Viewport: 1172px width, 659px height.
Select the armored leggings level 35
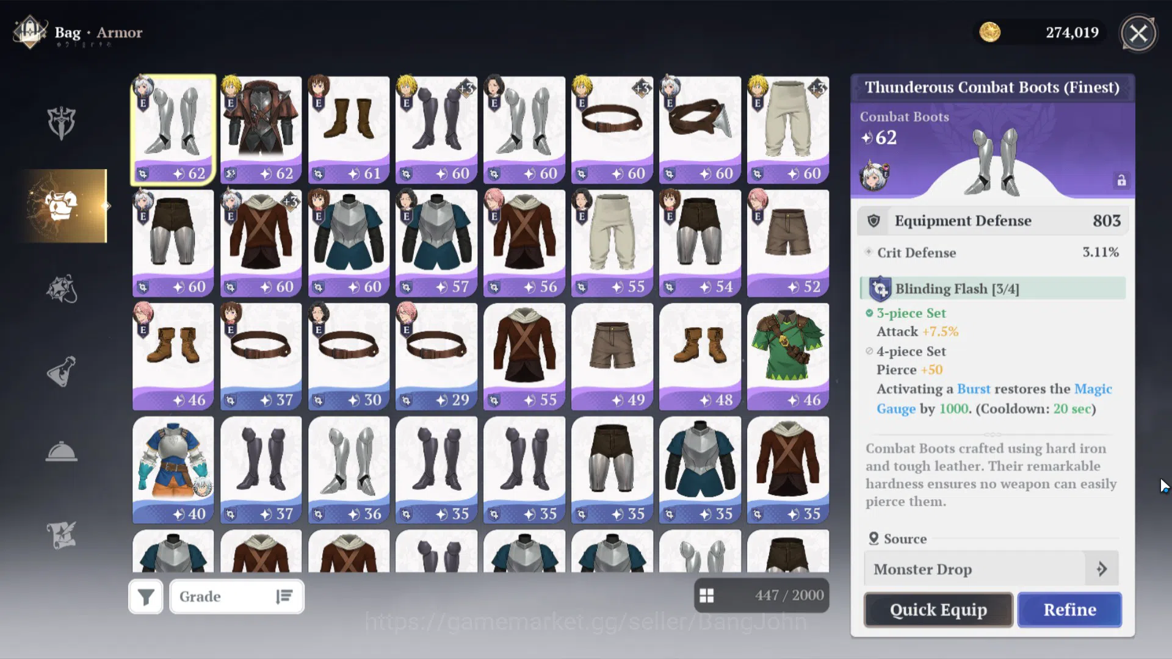(x=612, y=470)
